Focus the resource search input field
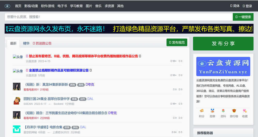This screenshot has width=258, height=137. (119, 17)
